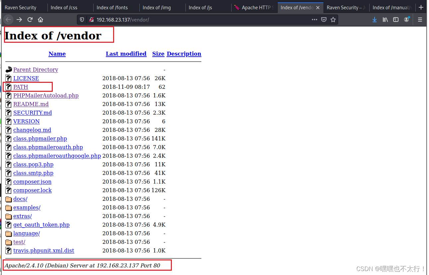Click the file icon beside LICENSE
The width and height of the screenshot is (429, 275).
[x=9, y=79]
